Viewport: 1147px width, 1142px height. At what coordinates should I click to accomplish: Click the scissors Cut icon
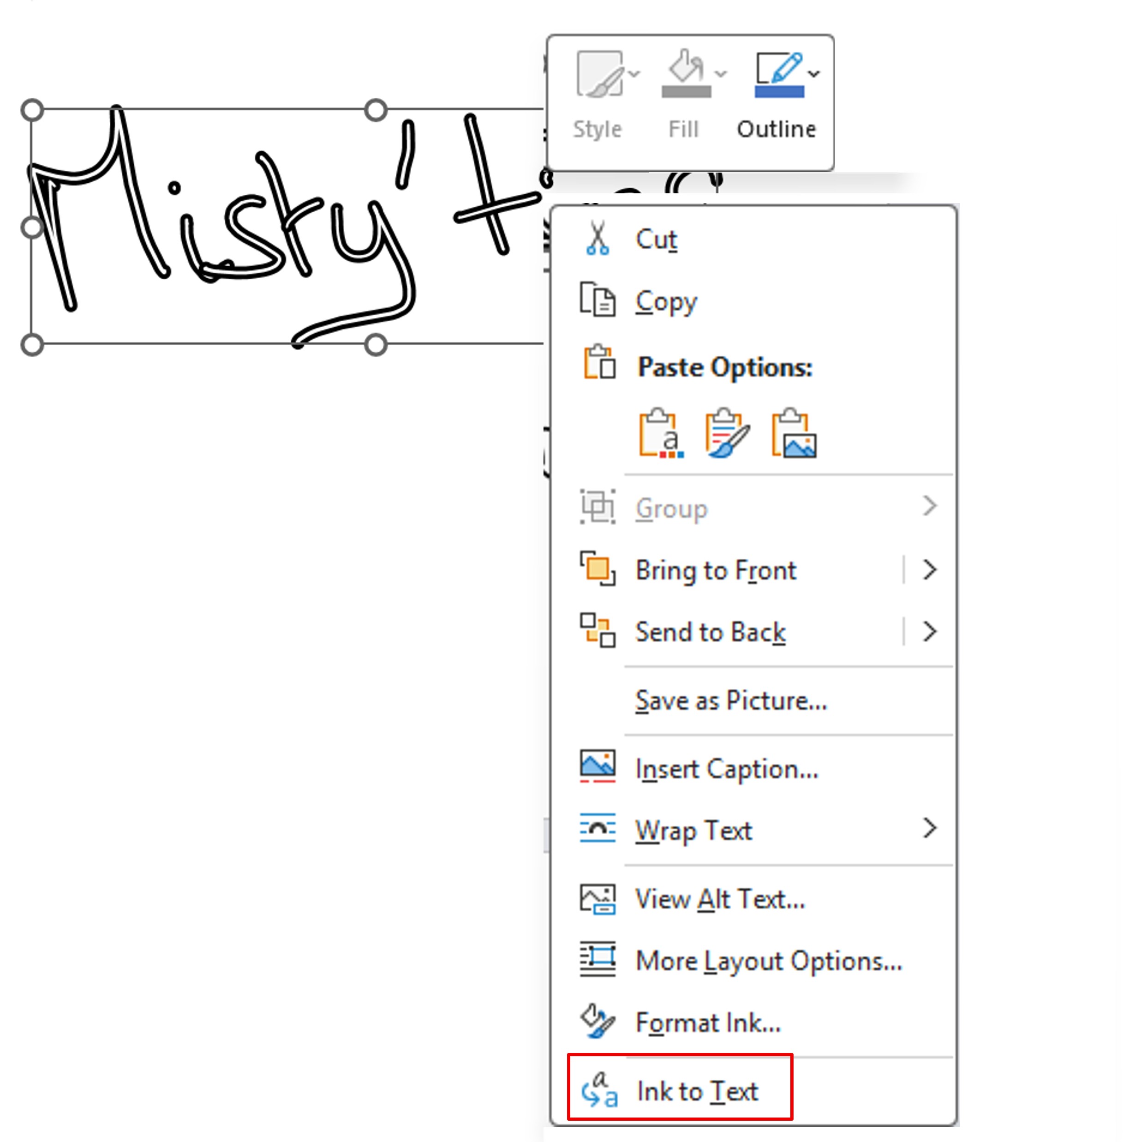point(597,238)
